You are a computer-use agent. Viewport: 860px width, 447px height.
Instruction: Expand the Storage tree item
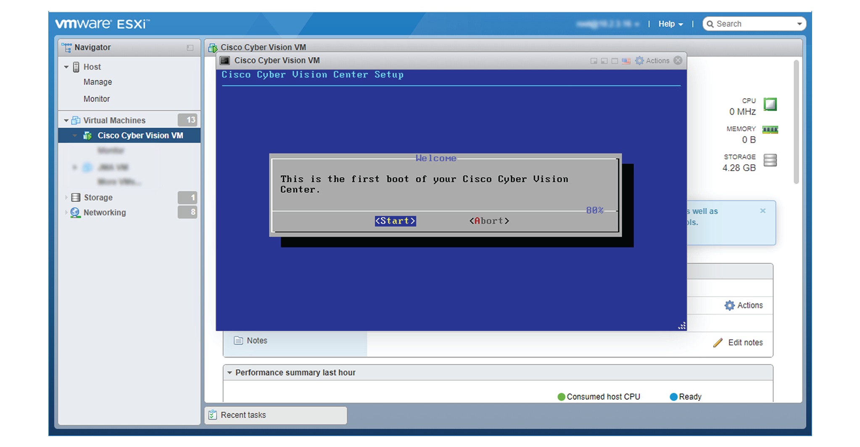point(66,197)
